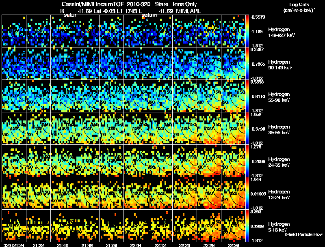Viewport: 325px width, 247px height.
Task: Click the Cassini/MIMI Inca mTOF title text
Action: tap(93, 4)
